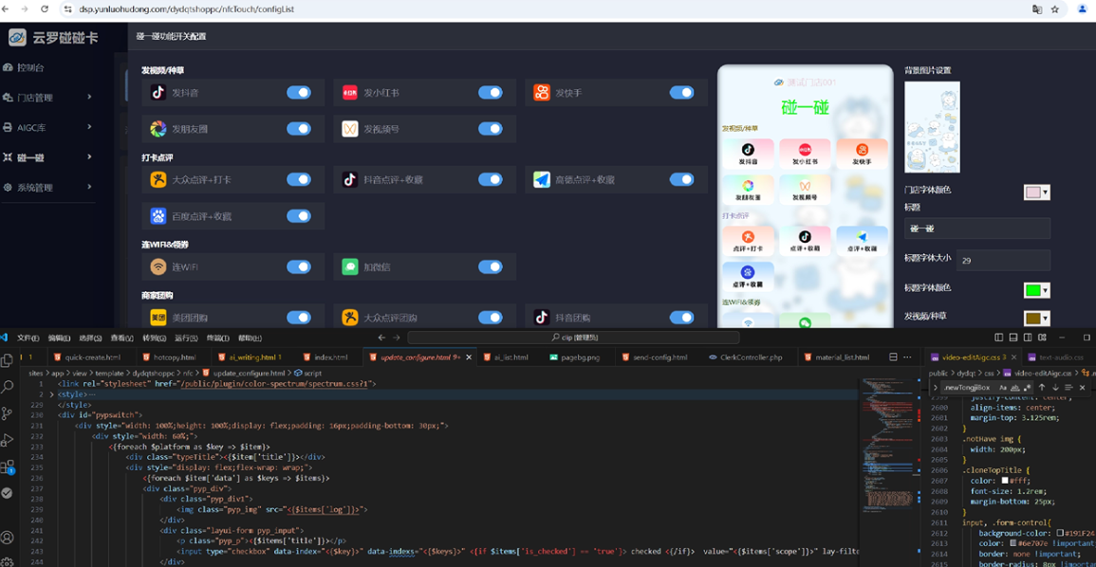This screenshot has width=1096, height=567.
Task: Expand the replace toggle chevron in find widget
Action: tap(936, 387)
